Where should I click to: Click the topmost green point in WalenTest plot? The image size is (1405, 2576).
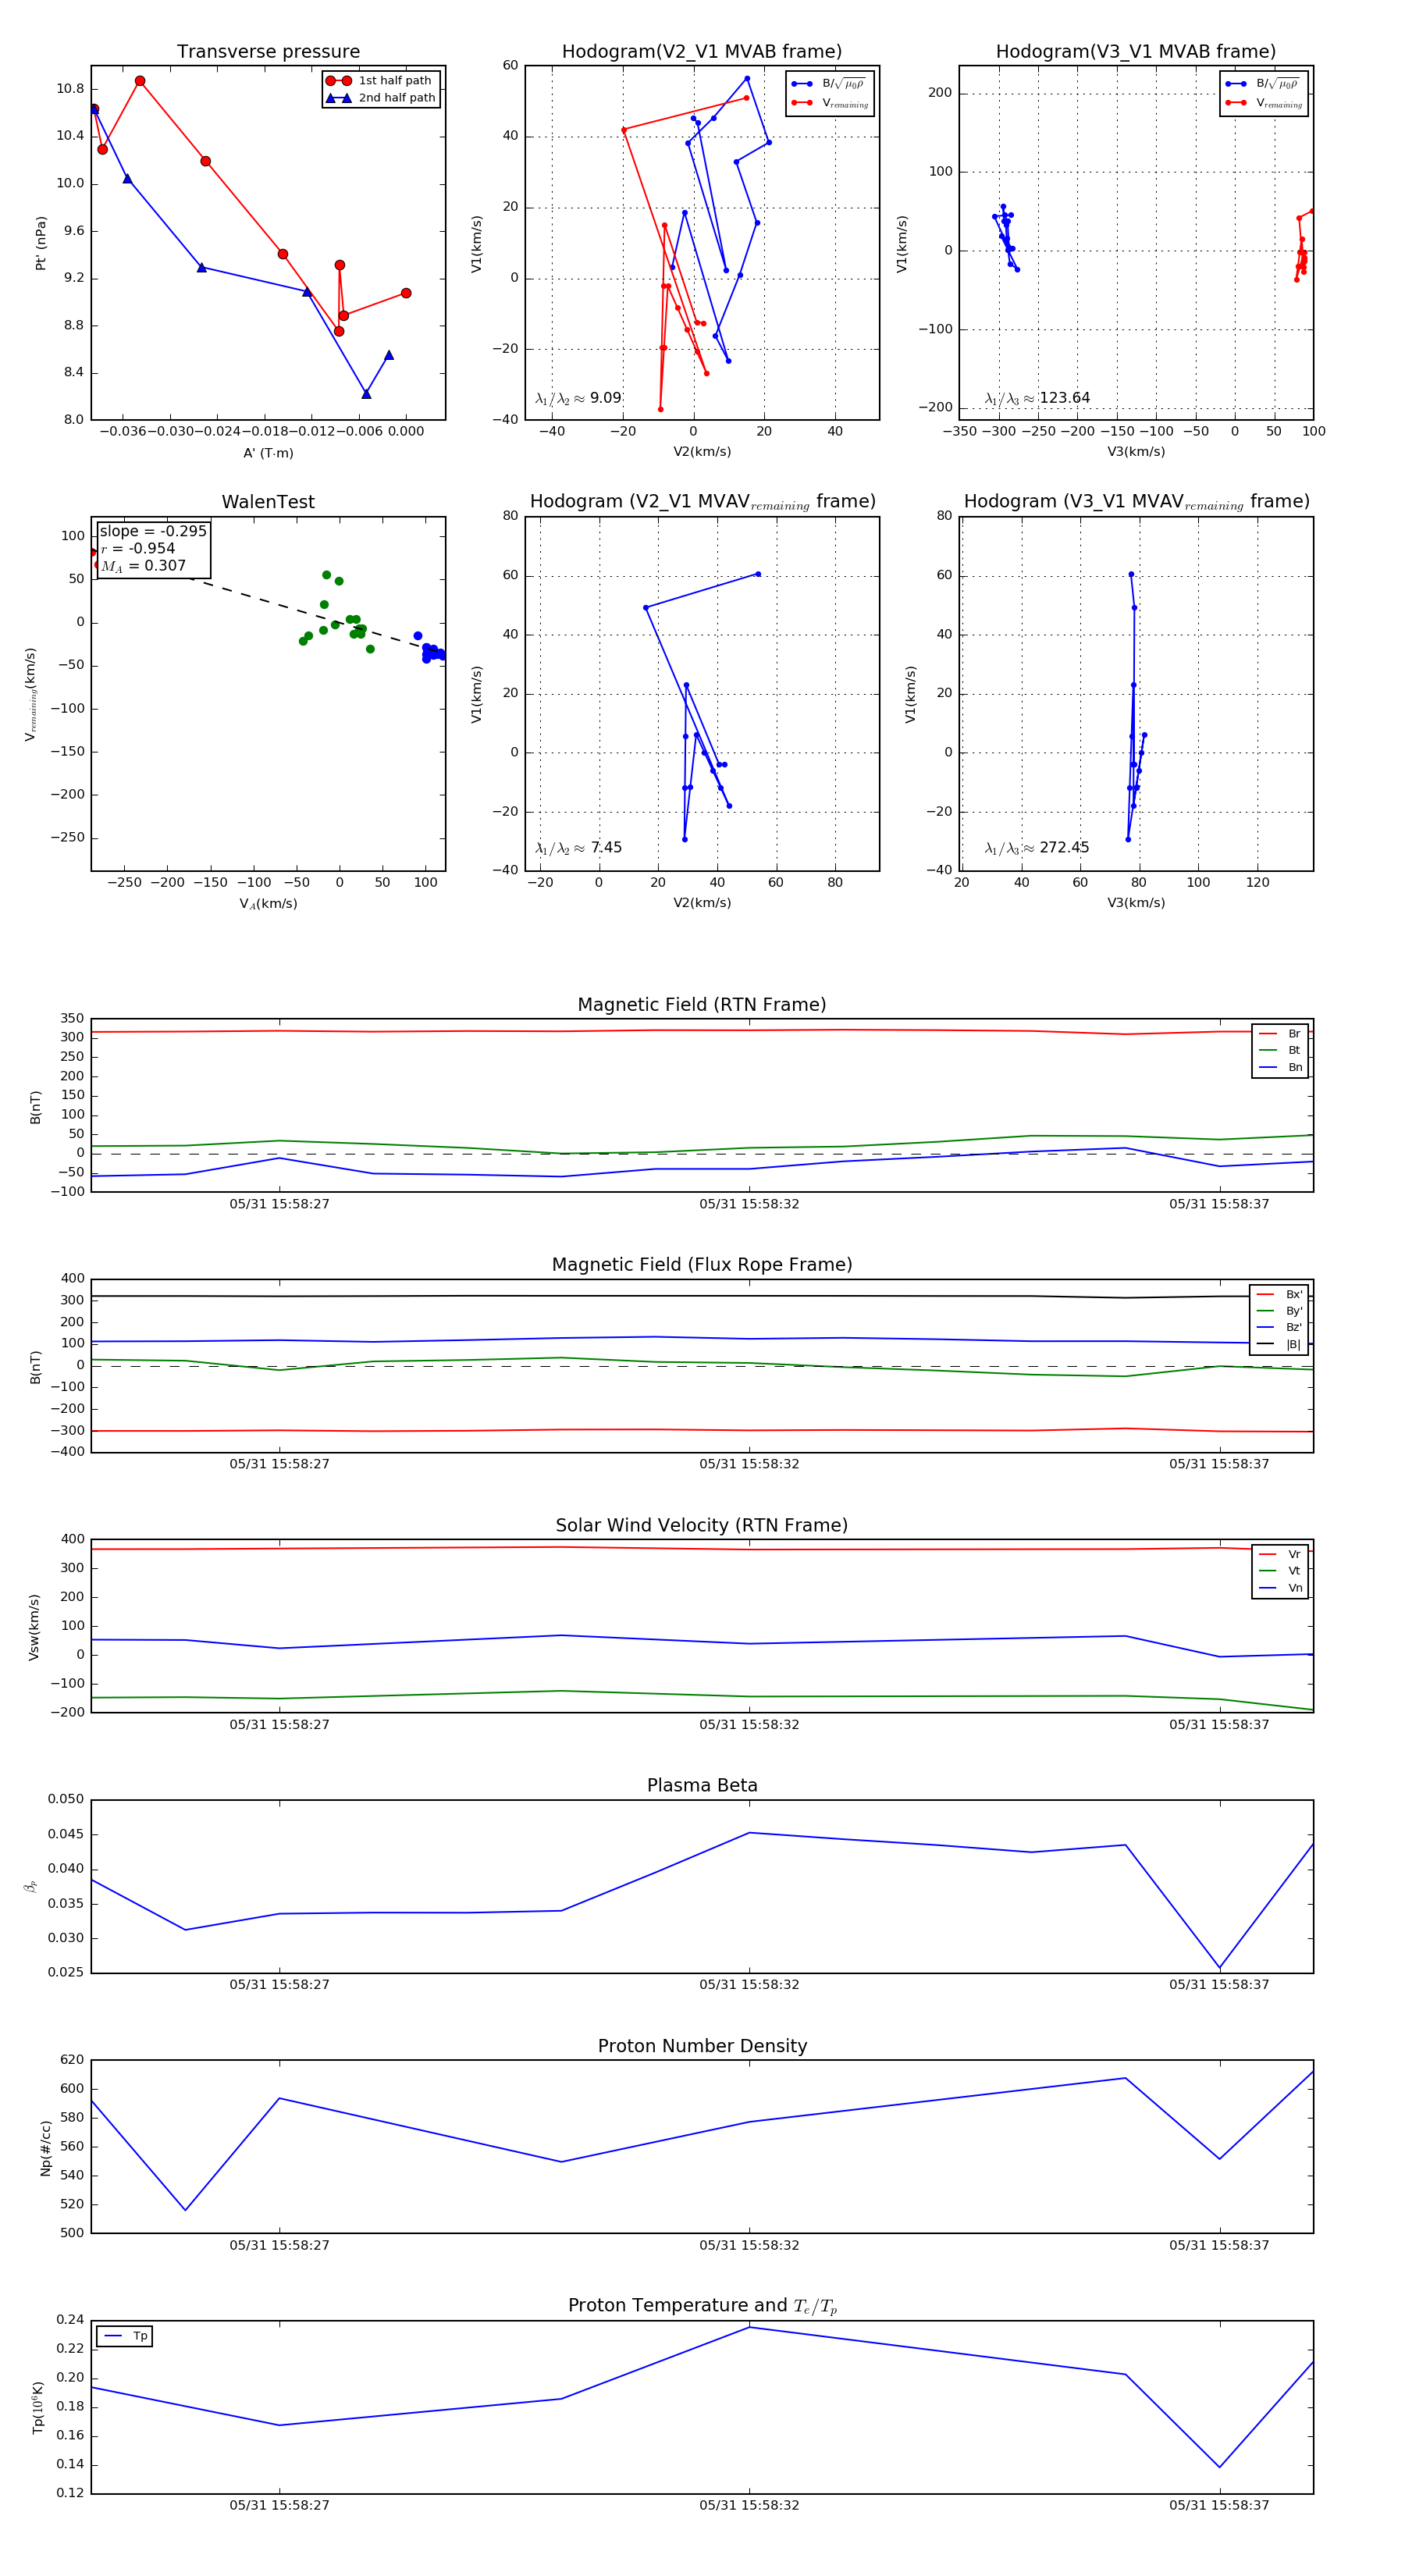coord(326,575)
